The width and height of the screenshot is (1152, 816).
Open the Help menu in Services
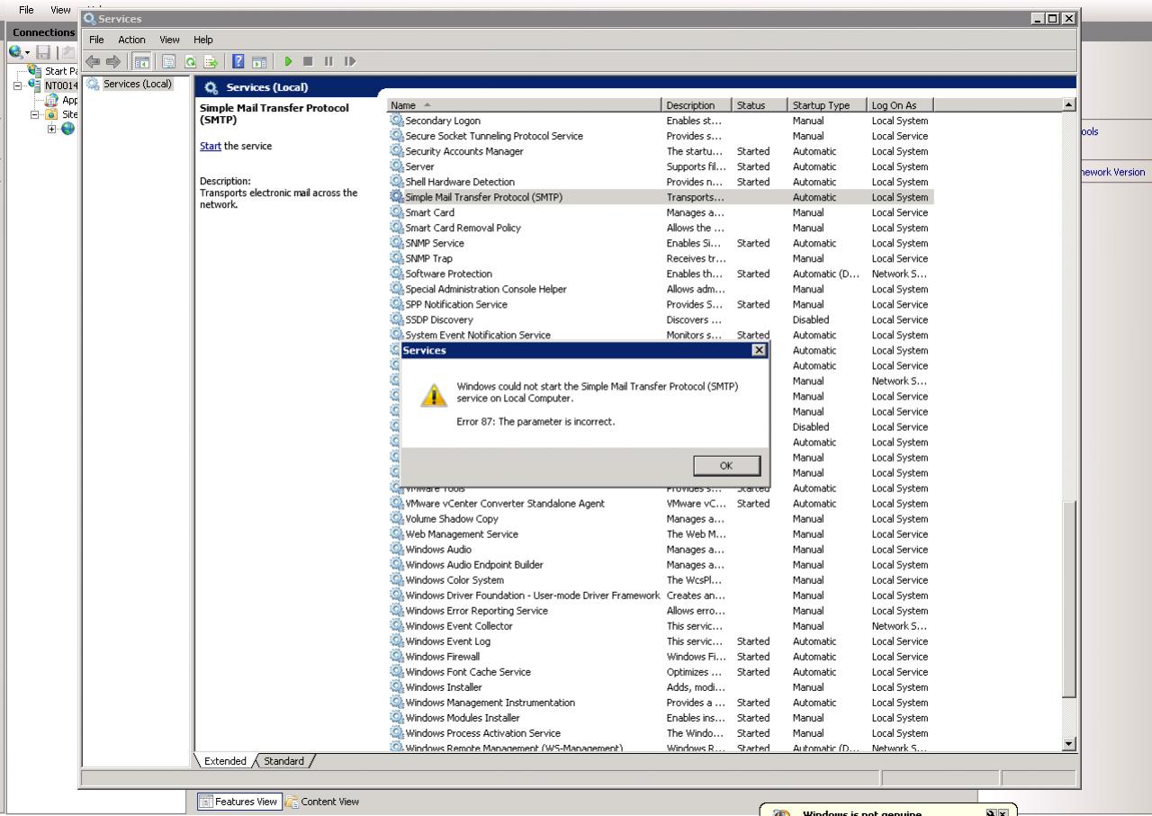(x=203, y=40)
